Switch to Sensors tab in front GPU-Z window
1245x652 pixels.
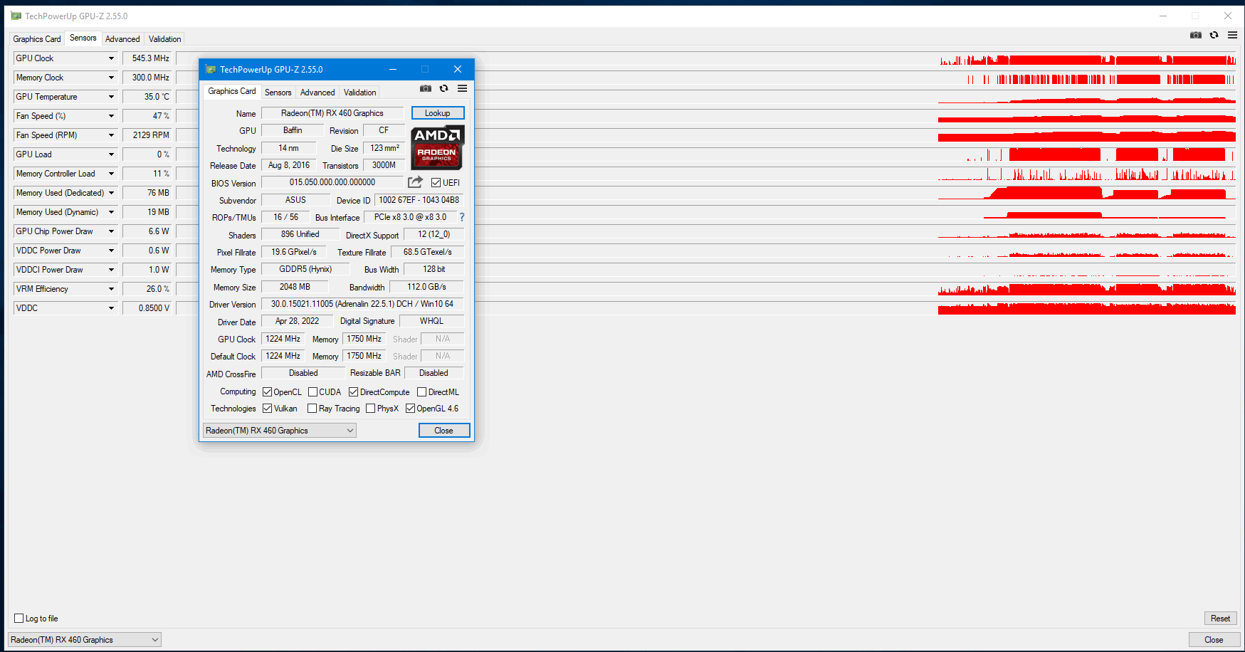click(x=278, y=93)
